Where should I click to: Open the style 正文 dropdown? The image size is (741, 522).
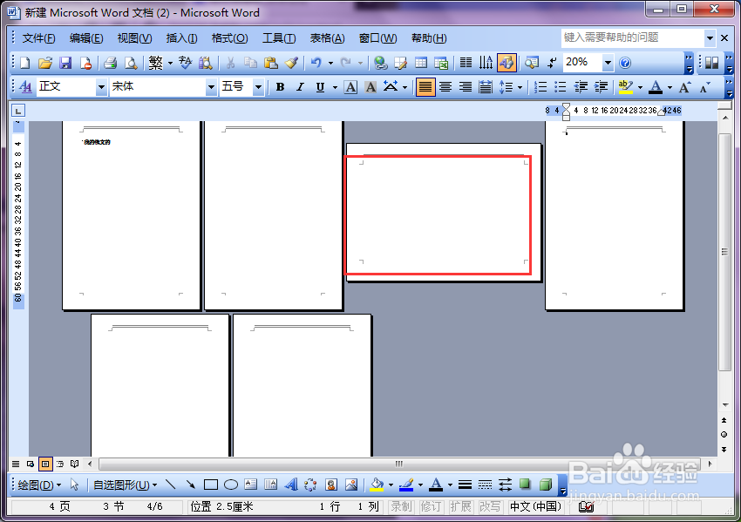point(100,87)
